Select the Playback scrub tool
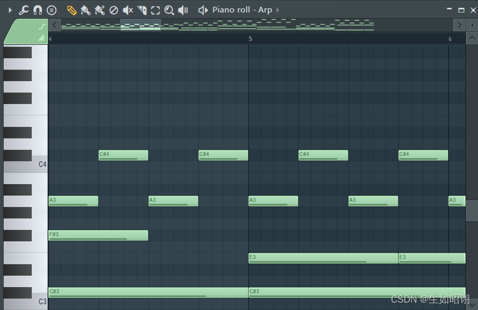This screenshot has height=310, width=478. (x=183, y=10)
